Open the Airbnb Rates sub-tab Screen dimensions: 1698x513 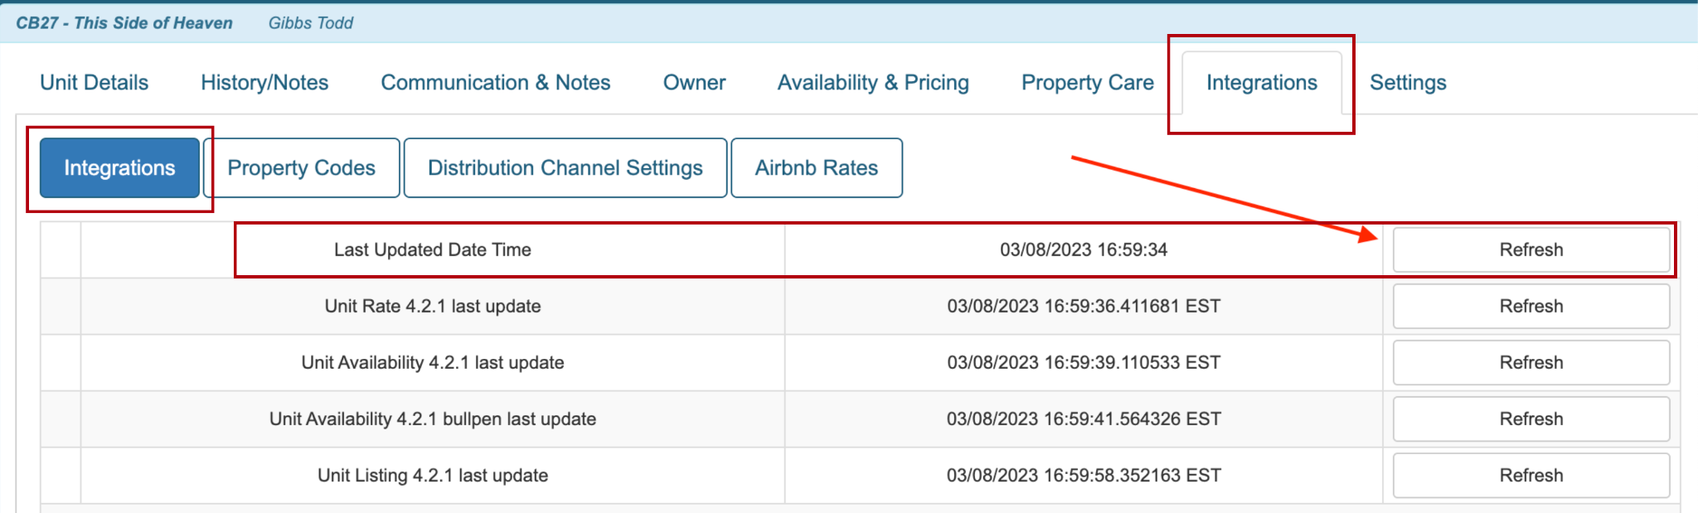816,168
